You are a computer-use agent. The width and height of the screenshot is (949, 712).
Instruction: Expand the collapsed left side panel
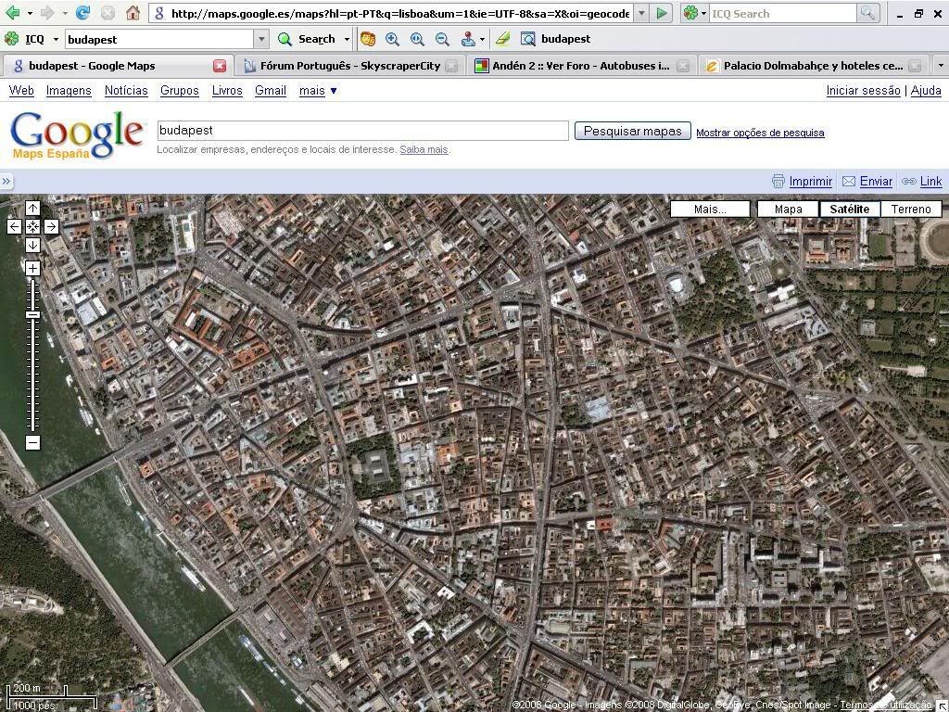click(x=6, y=182)
